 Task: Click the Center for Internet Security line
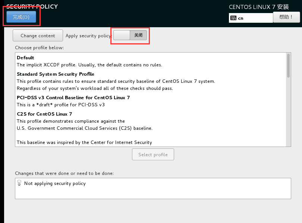tap(84, 142)
